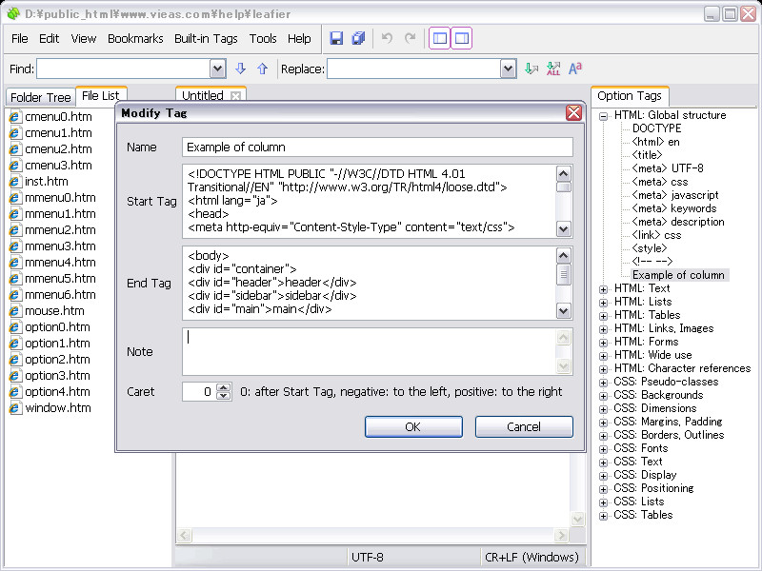This screenshot has width=762, height=571.
Task: Toggle the right side panel icon
Action: click(x=461, y=39)
